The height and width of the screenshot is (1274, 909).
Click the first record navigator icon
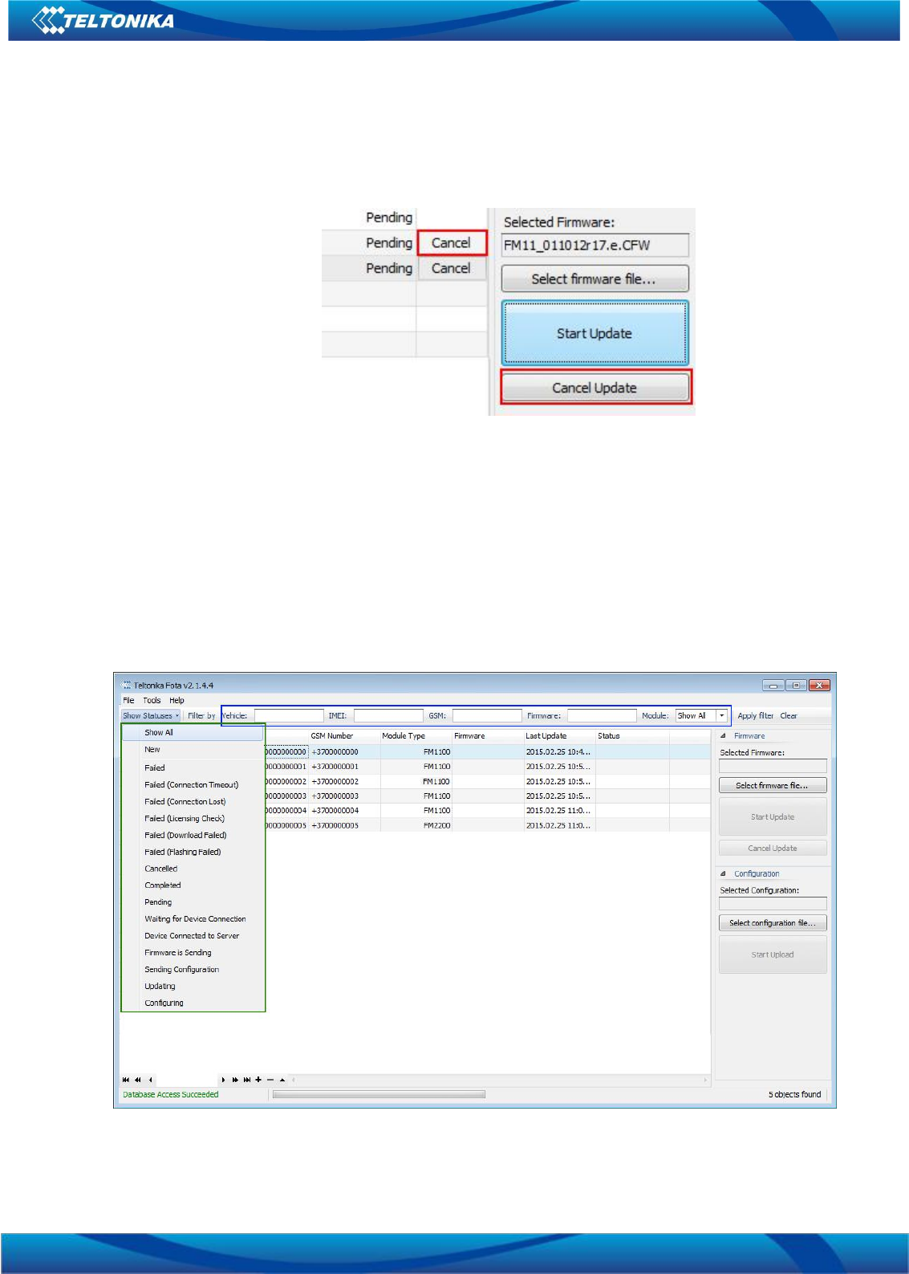point(126,1080)
